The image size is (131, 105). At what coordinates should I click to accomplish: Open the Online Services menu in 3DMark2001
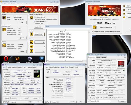pos(21,4)
